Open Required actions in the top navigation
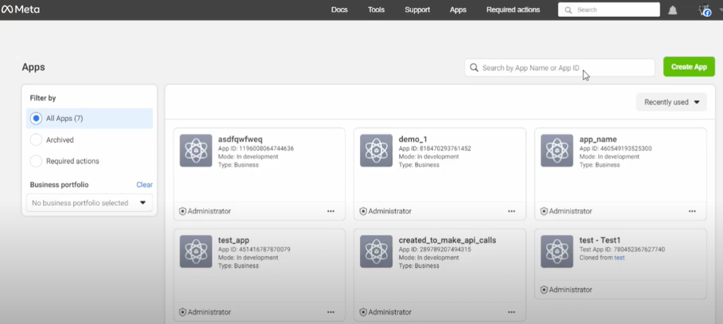Viewport: 723px width, 324px height. (x=513, y=10)
